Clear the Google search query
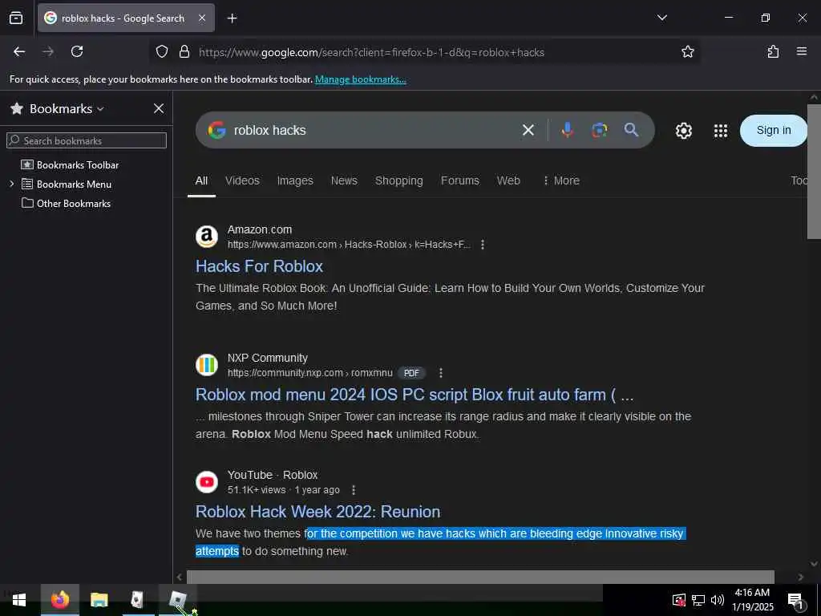 tap(528, 130)
